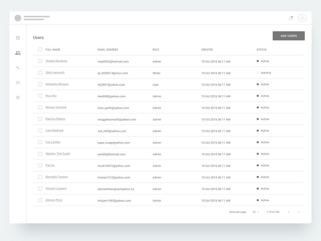Viewport: 321px width, 241px height.
Task: Open the account avatar icon at top right
Action: pos(302,18)
